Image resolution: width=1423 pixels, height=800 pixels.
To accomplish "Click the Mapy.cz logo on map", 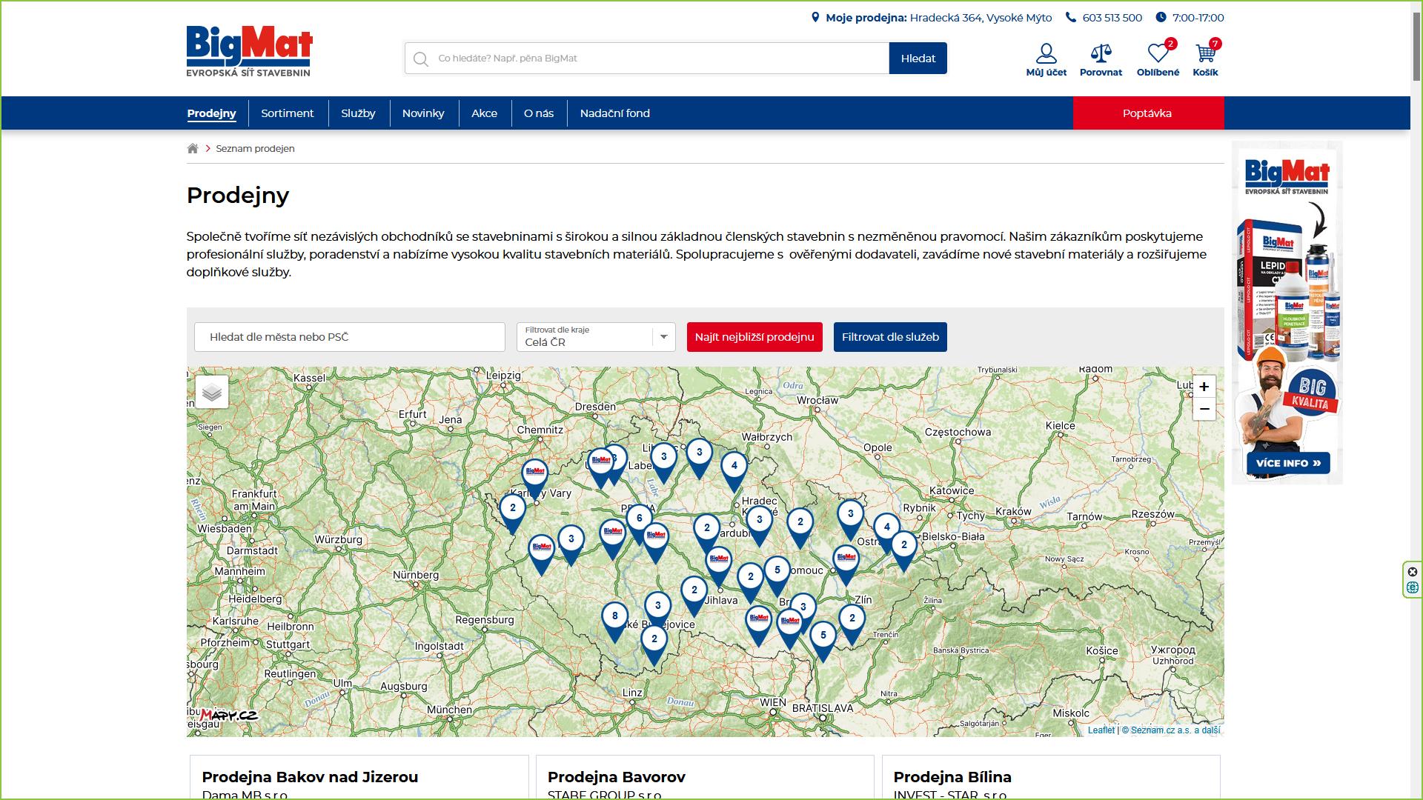I will click(229, 714).
